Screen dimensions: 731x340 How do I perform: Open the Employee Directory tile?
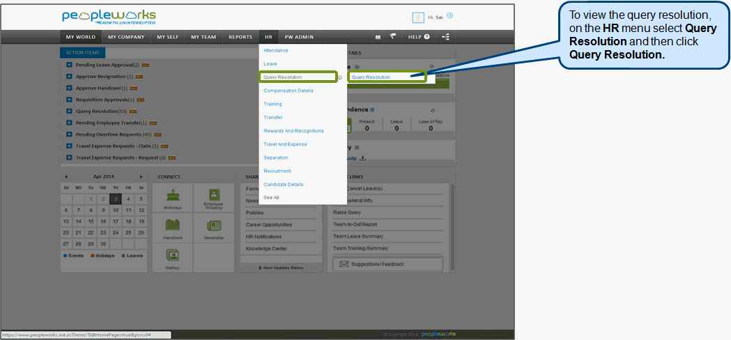tap(214, 198)
